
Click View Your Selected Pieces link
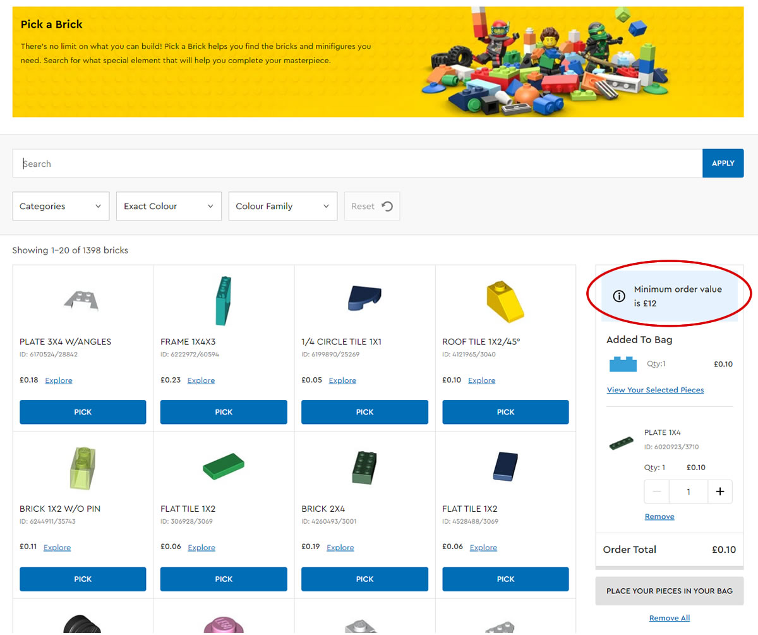point(655,390)
